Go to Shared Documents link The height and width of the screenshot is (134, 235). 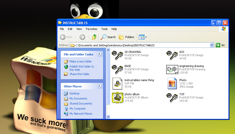pos(81,104)
